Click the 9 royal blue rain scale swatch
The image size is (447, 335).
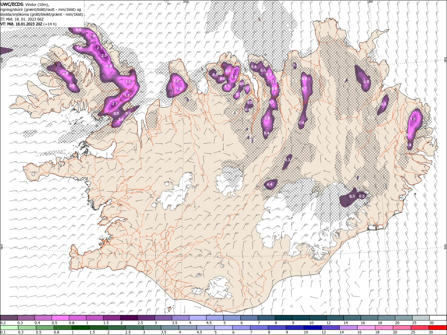tap(294, 328)
